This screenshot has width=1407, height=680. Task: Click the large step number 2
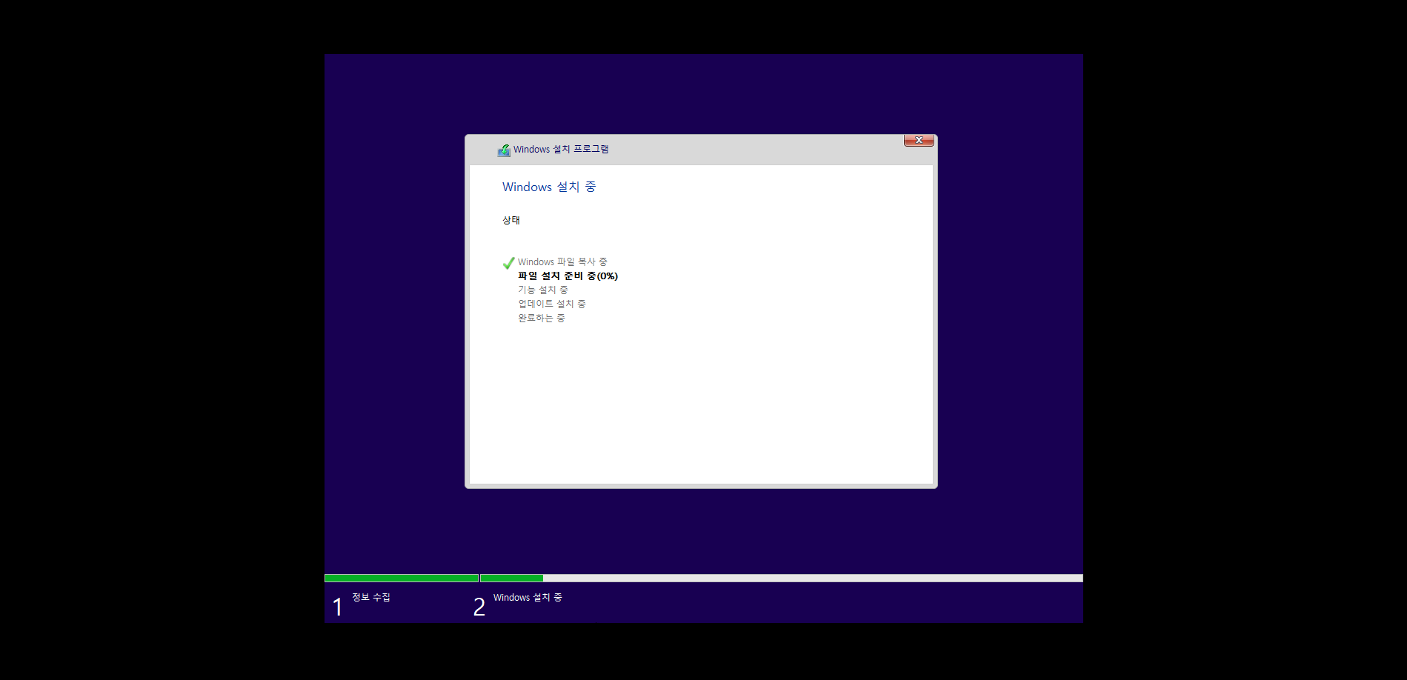pyautogui.click(x=479, y=607)
